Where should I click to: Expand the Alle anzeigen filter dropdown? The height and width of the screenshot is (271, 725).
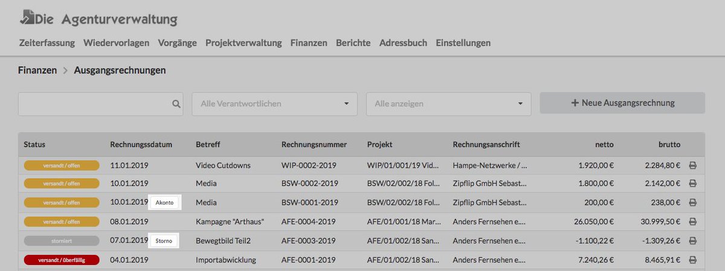pyautogui.click(x=449, y=104)
